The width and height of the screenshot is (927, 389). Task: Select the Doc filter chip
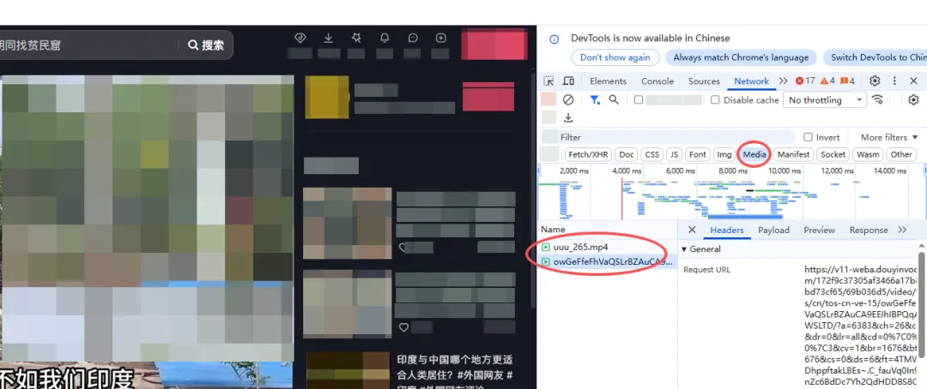pyautogui.click(x=627, y=154)
